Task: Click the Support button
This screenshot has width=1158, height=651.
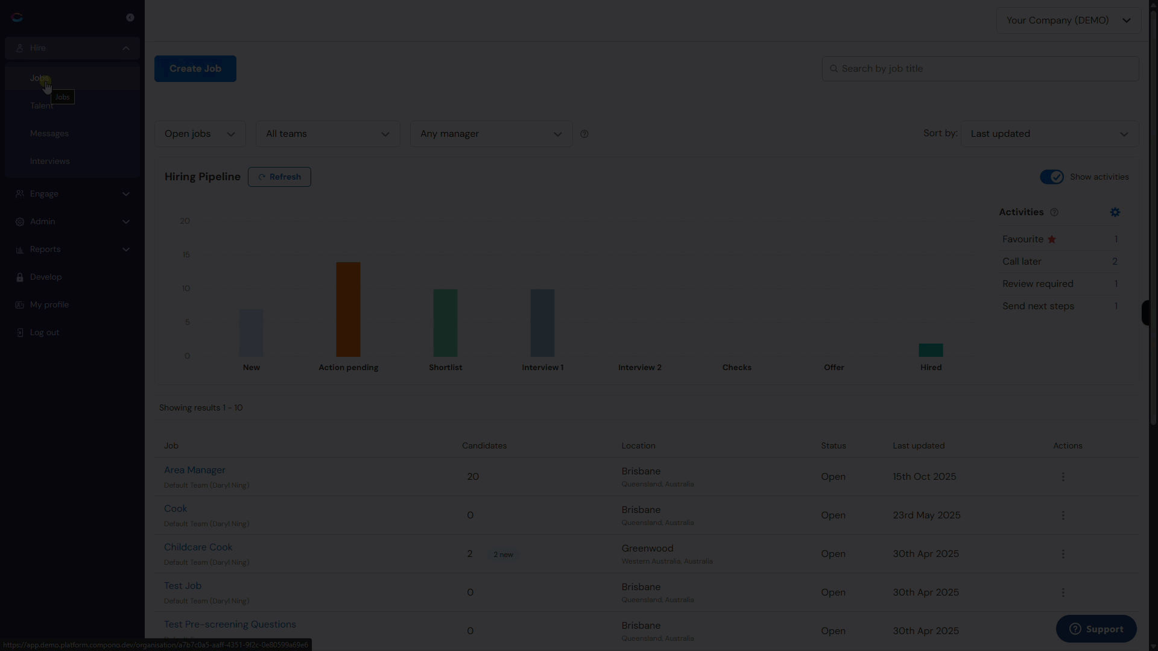Action: (1096, 629)
